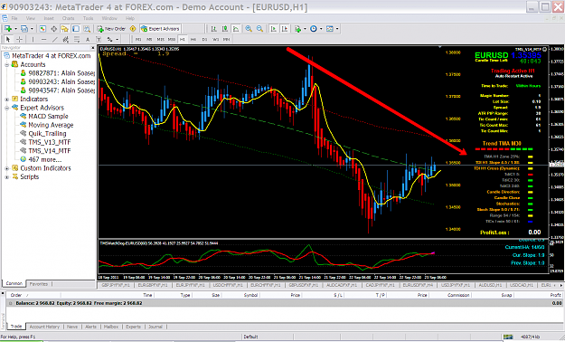
Task: Expand the Custom Indicators tree node
Action: click(x=7, y=168)
